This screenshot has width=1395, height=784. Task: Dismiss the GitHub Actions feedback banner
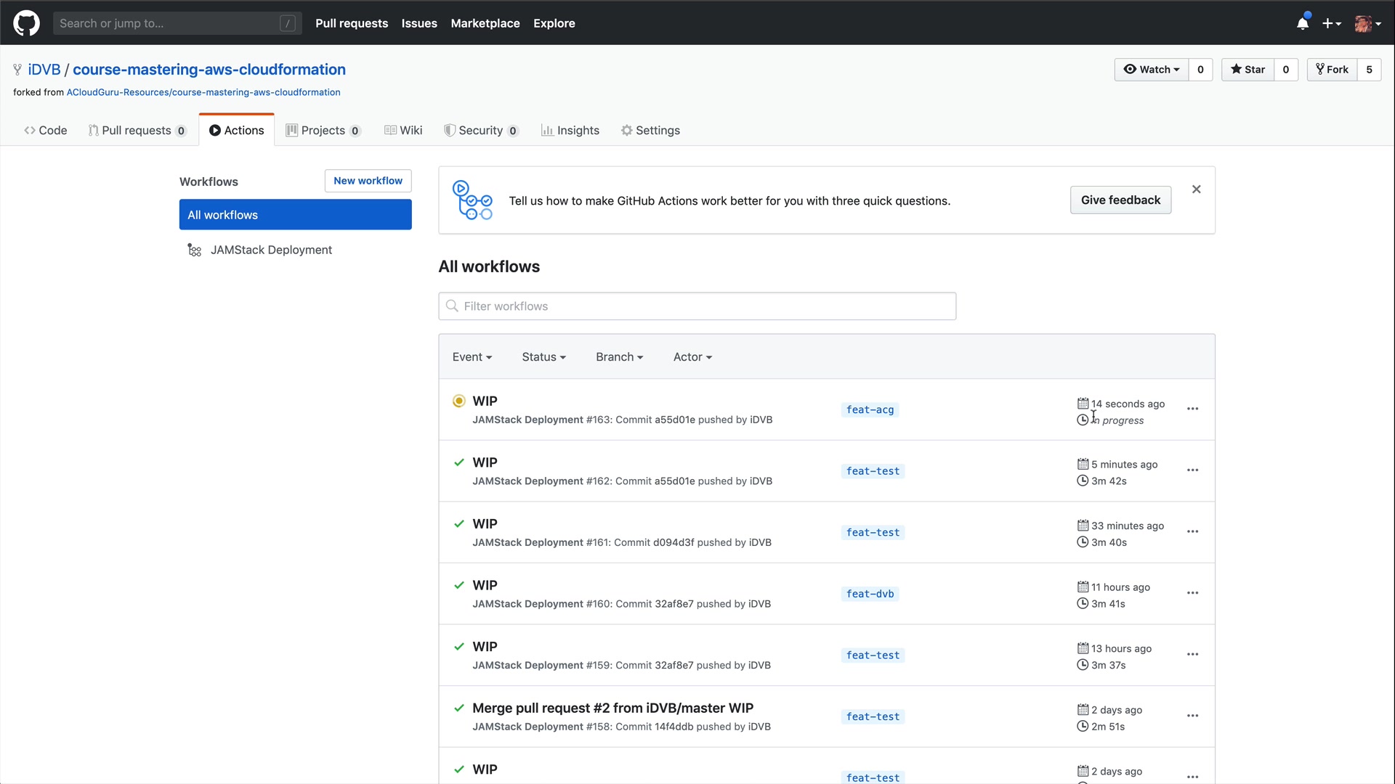pyautogui.click(x=1196, y=189)
